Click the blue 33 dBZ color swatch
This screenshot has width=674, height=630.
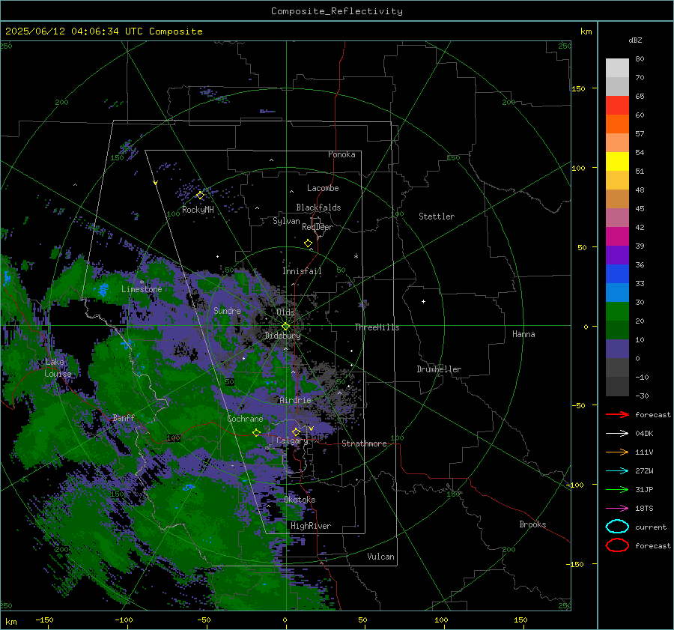[x=617, y=273]
